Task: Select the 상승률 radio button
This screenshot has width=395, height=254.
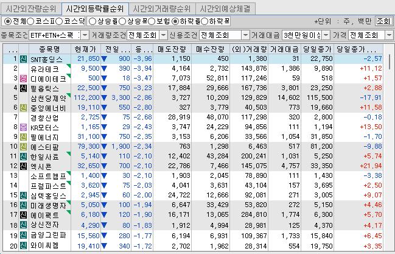Action: coord(92,21)
